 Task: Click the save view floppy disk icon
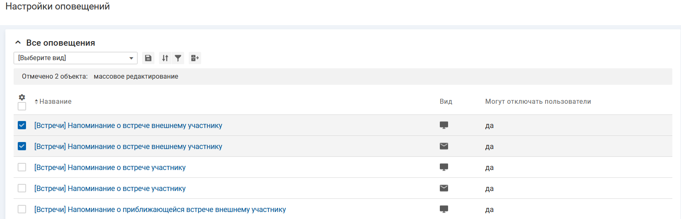point(148,58)
